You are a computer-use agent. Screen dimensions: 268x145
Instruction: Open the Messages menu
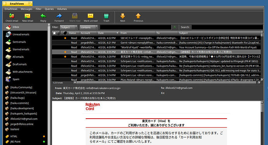click(26, 9)
